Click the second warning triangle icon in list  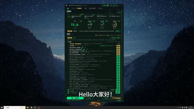pyautogui.click(x=84, y=49)
